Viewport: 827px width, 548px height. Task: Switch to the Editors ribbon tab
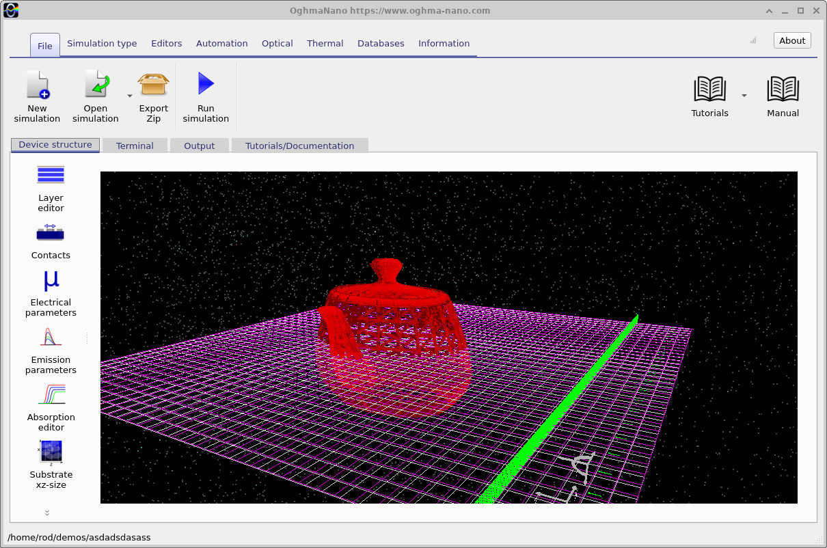pos(167,43)
